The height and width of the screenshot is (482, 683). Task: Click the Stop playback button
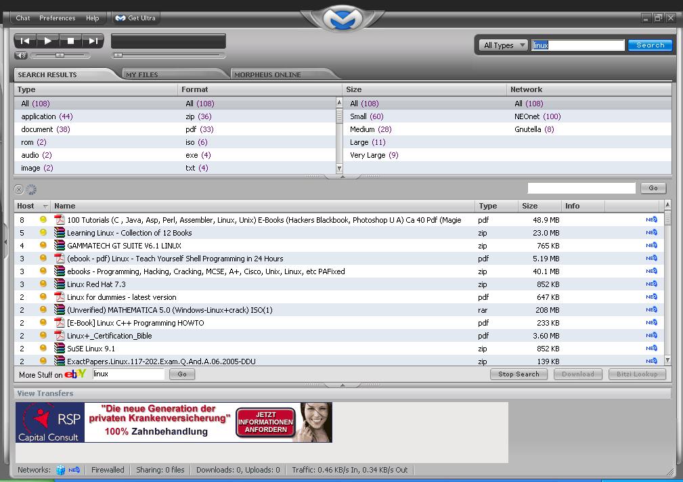click(70, 41)
